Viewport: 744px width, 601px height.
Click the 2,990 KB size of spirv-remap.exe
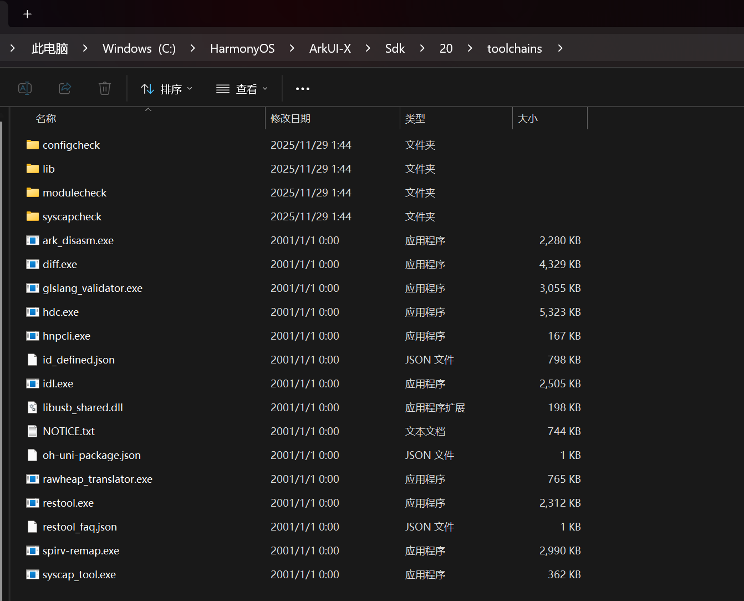(x=560, y=551)
